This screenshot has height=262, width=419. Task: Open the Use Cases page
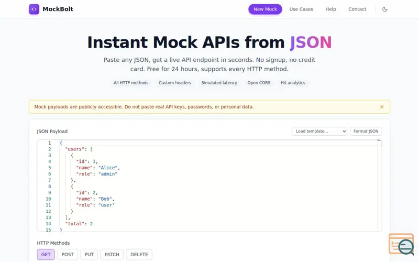(301, 9)
